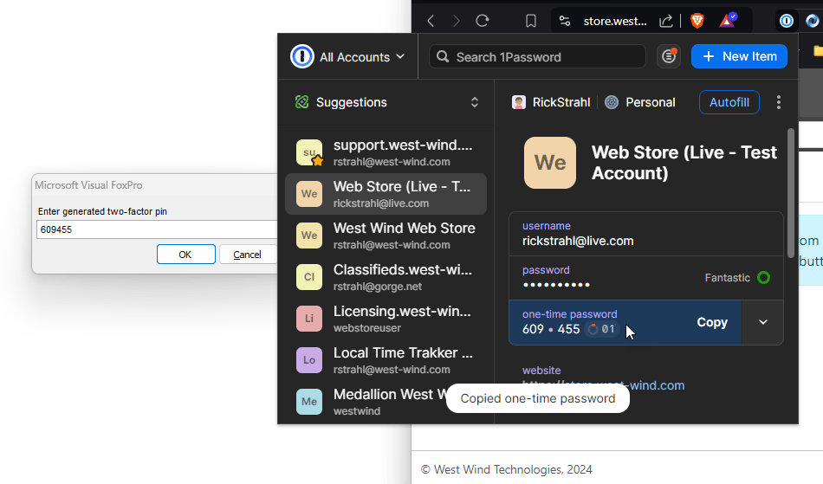The width and height of the screenshot is (823, 484).
Task: Click the 1Password logo icon in popup header
Action: 301,57
